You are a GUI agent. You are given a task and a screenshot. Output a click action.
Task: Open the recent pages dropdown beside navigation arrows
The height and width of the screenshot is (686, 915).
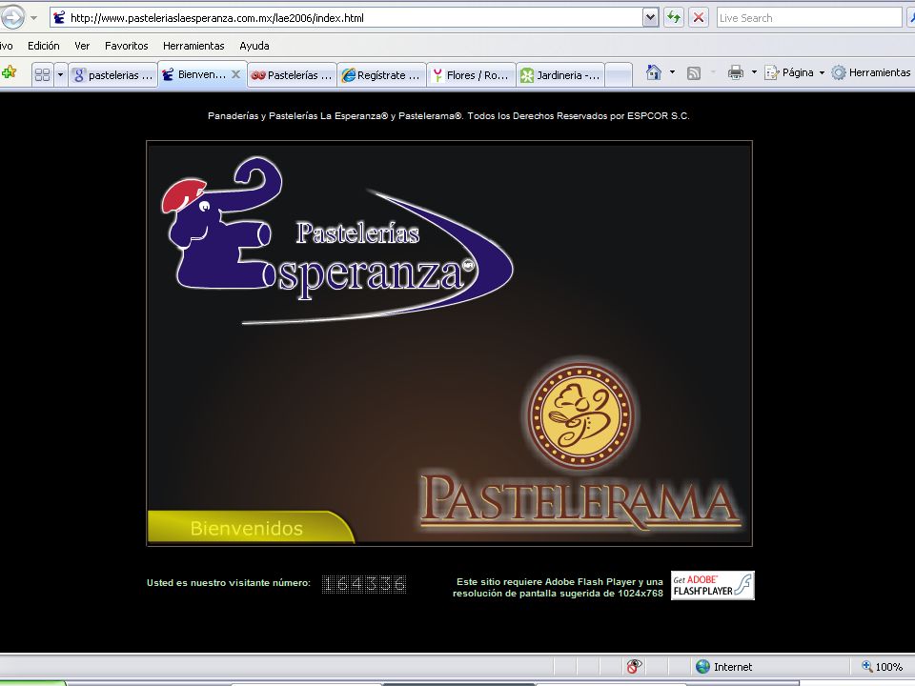click(34, 17)
